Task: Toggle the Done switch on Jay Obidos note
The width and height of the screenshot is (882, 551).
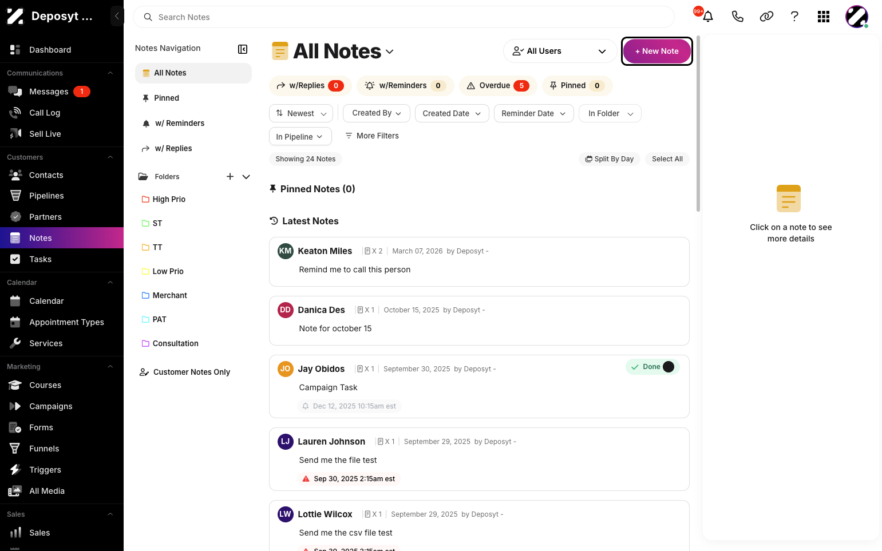Action: pyautogui.click(x=668, y=367)
